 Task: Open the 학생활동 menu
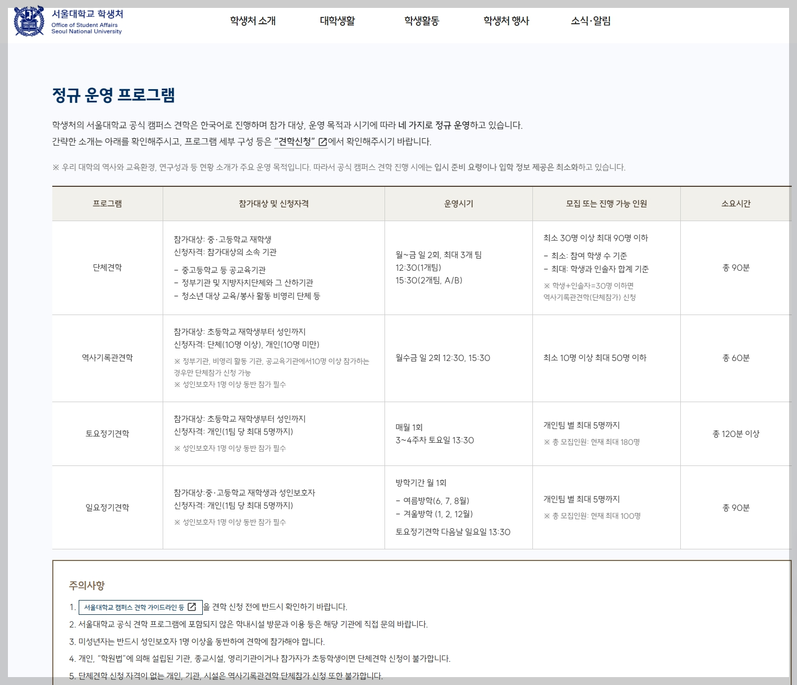(423, 21)
